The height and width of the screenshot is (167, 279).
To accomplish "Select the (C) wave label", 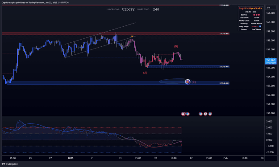I will [194, 82].
